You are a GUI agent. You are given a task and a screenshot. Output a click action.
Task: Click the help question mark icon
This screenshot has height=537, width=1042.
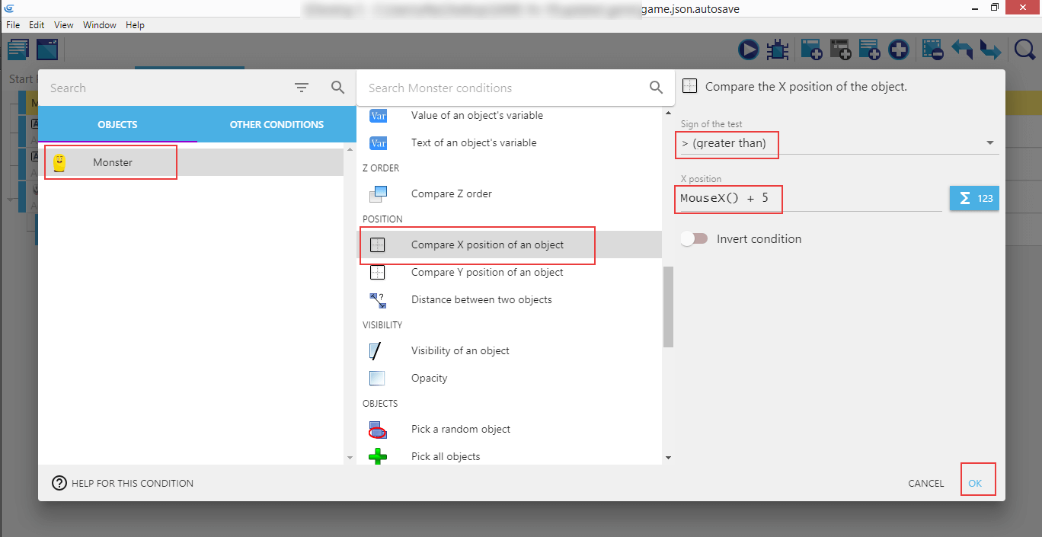pos(59,483)
